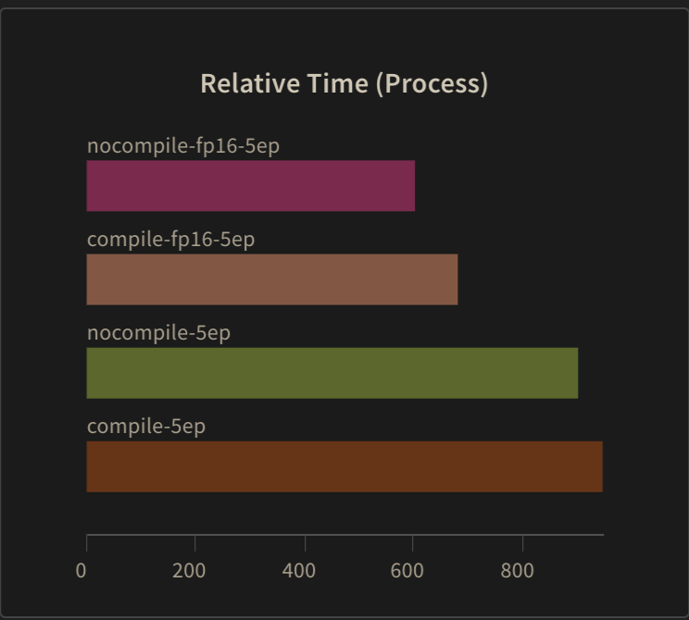Click the chart title Relative Time (Process)
Screen dimensions: 689x620
[344, 84]
